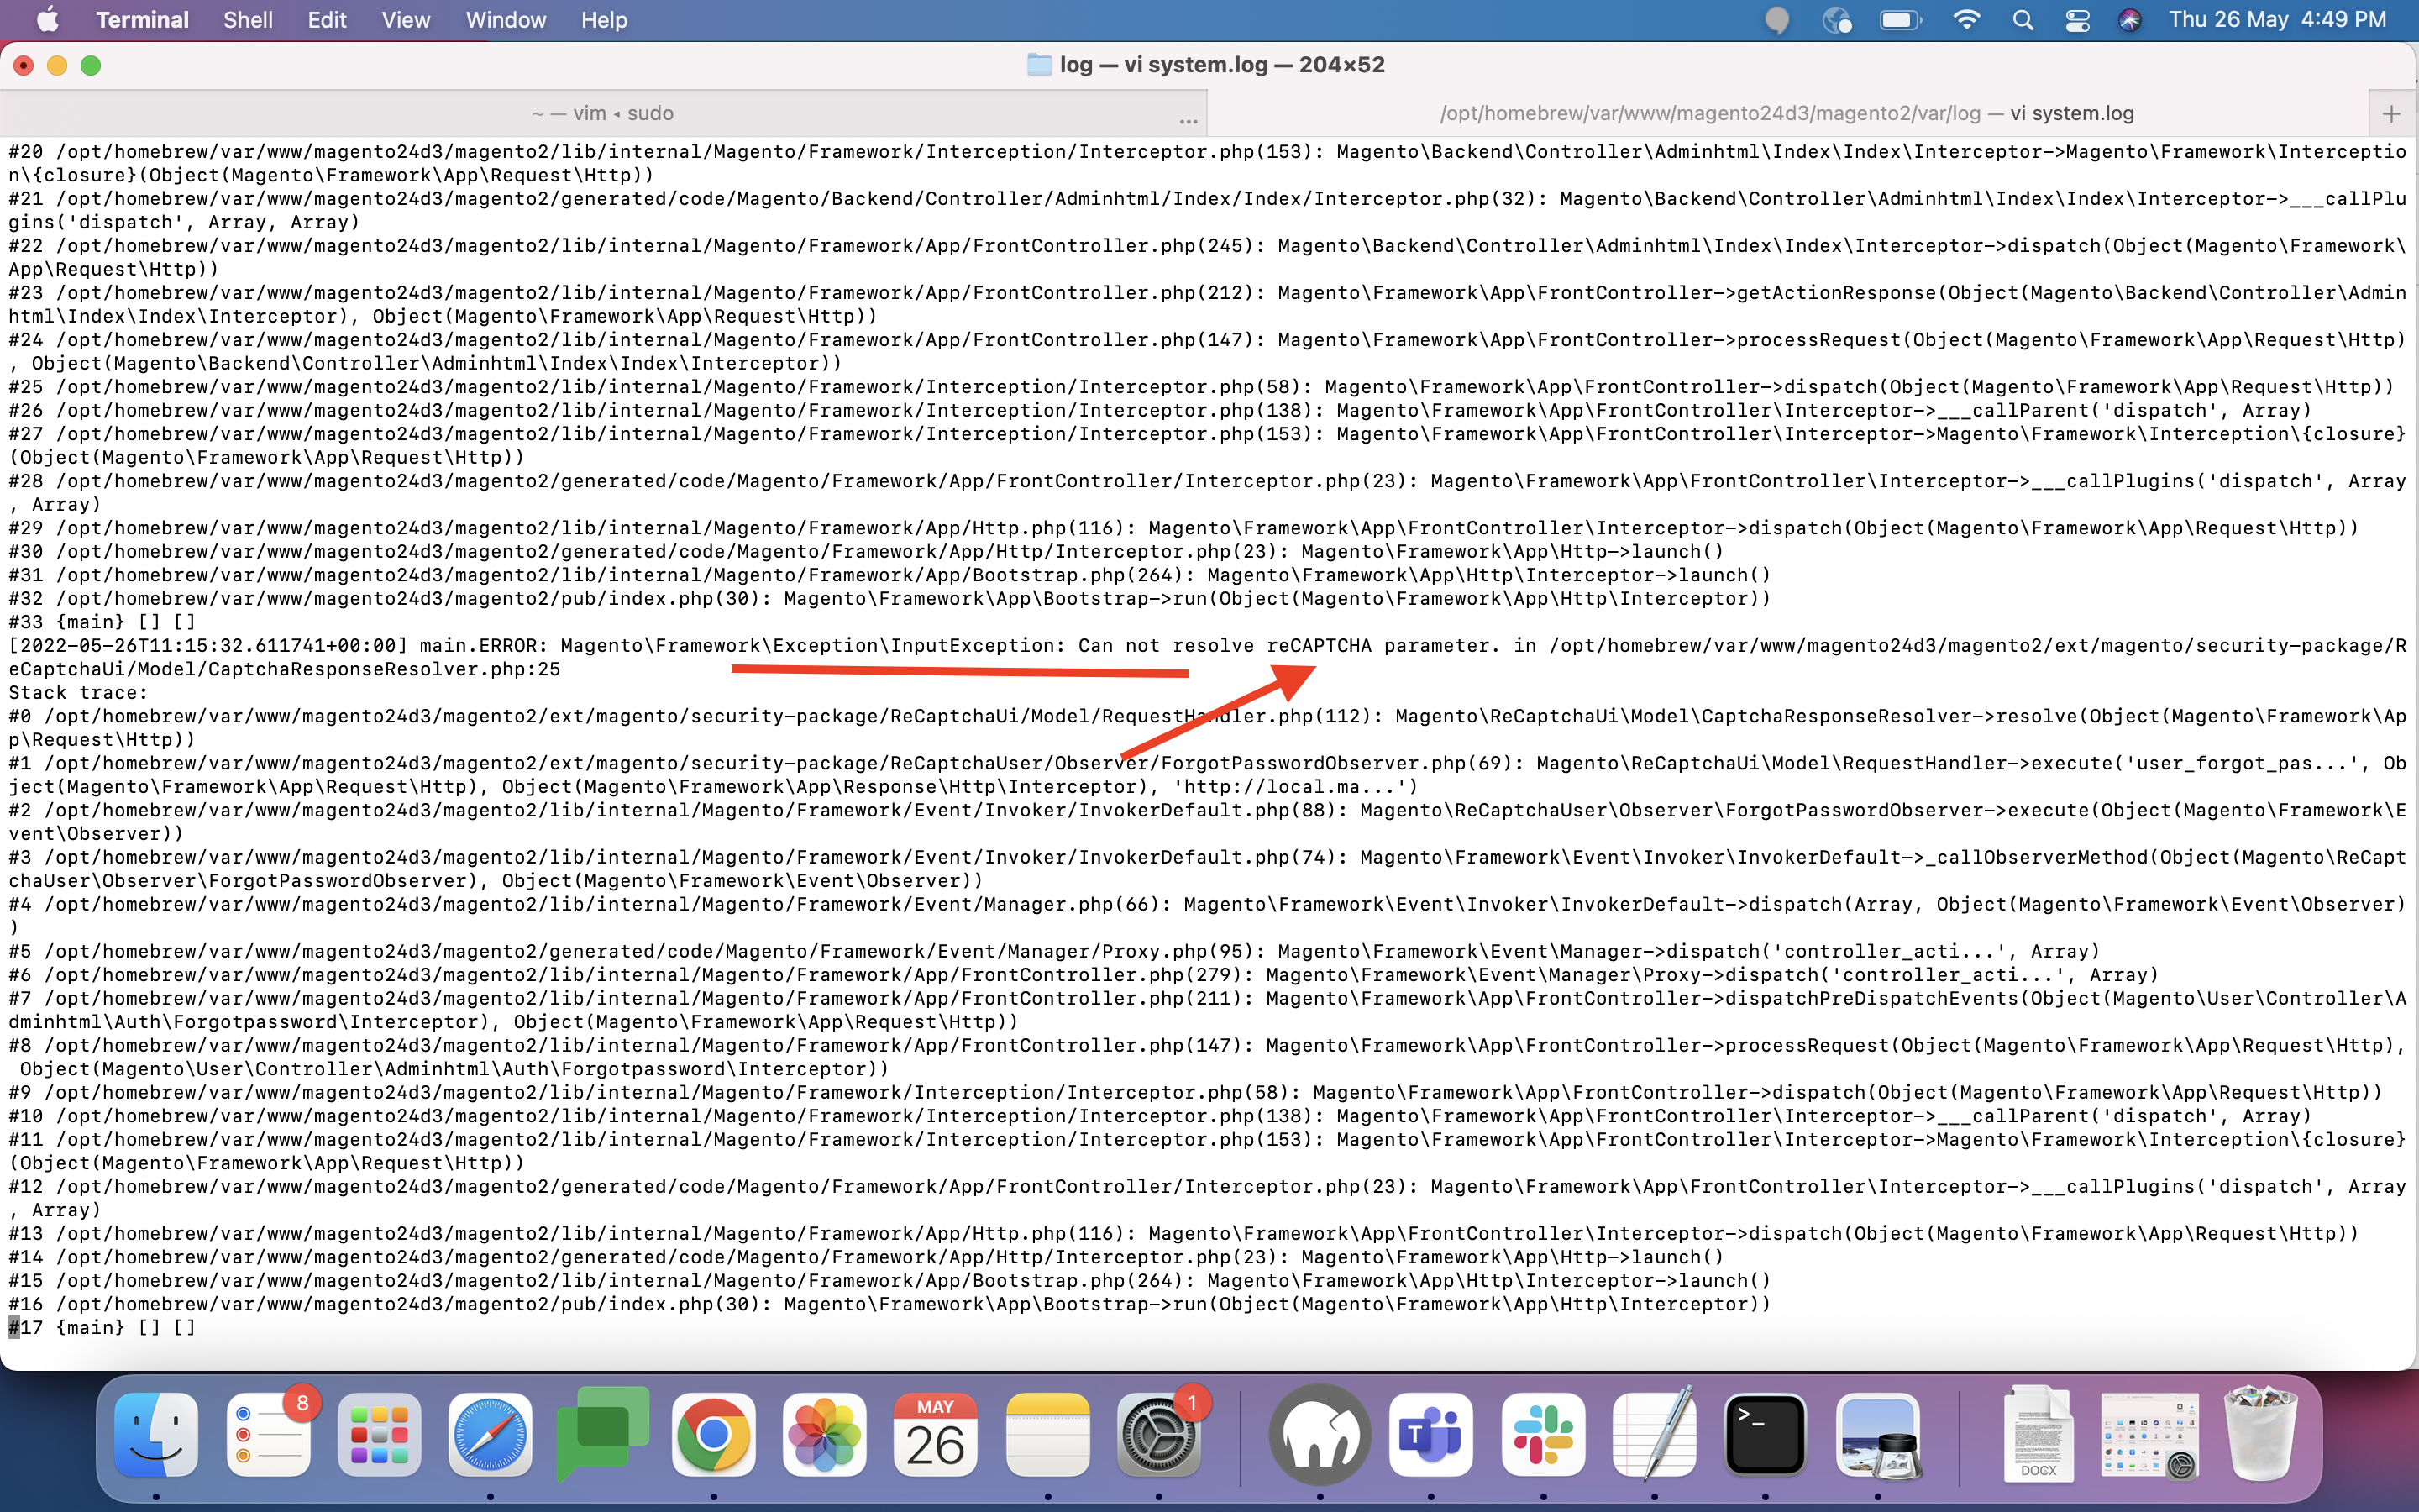The image size is (2419, 1512).
Task: Open Photos from the Dock
Action: click(824, 1434)
